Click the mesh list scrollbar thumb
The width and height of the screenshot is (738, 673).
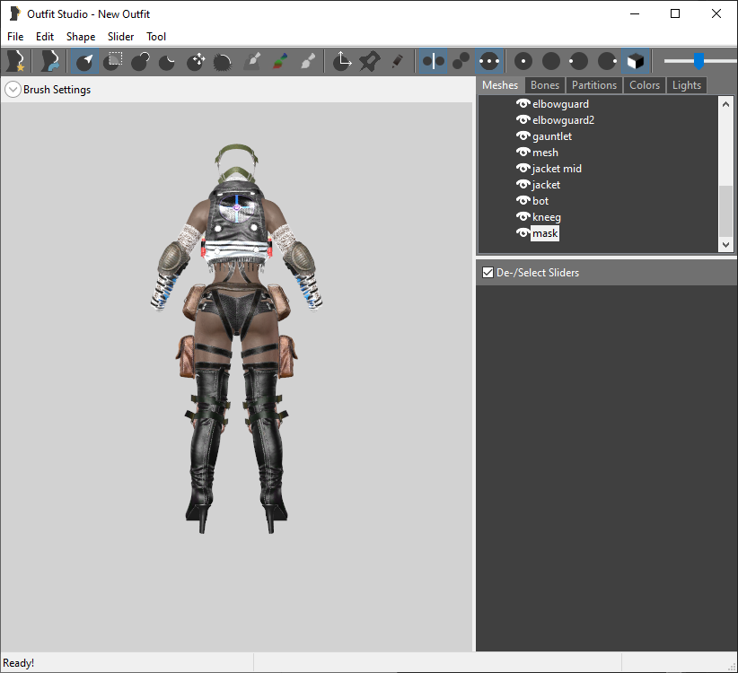point(725,211)
